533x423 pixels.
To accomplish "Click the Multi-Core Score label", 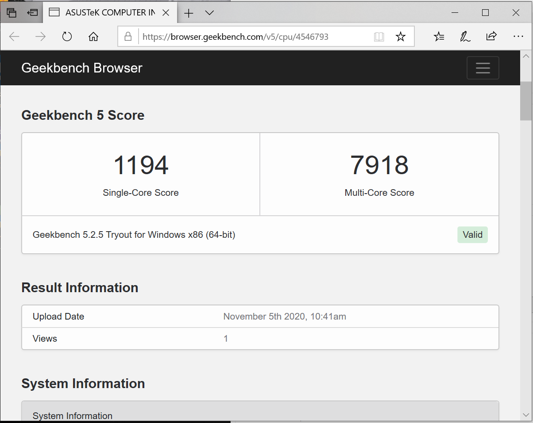I will (379, 193).
